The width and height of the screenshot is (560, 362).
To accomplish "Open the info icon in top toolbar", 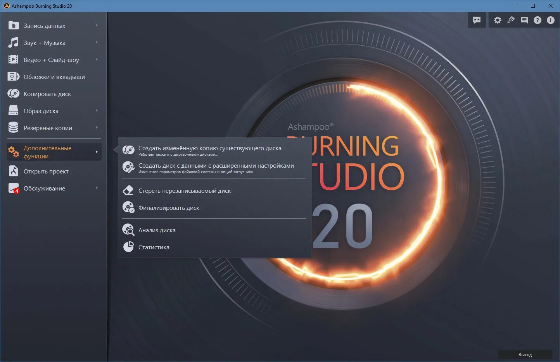I will tap(551, 20).
